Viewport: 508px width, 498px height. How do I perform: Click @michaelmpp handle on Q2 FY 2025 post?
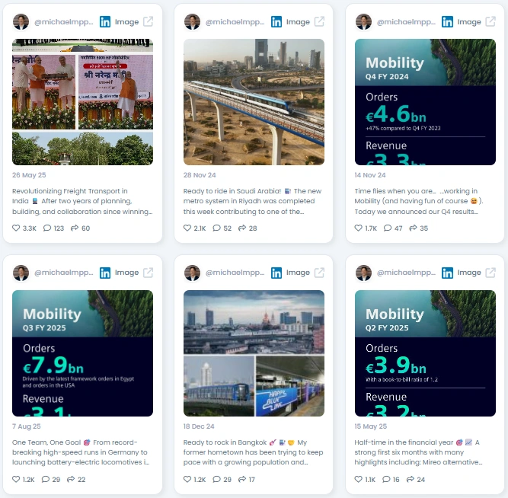coord(406,273)
